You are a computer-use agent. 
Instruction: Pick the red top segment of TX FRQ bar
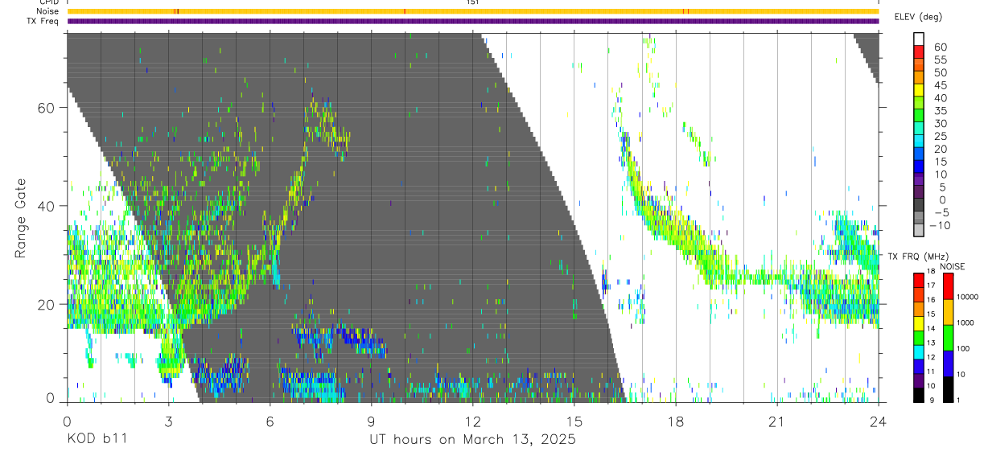919,281
